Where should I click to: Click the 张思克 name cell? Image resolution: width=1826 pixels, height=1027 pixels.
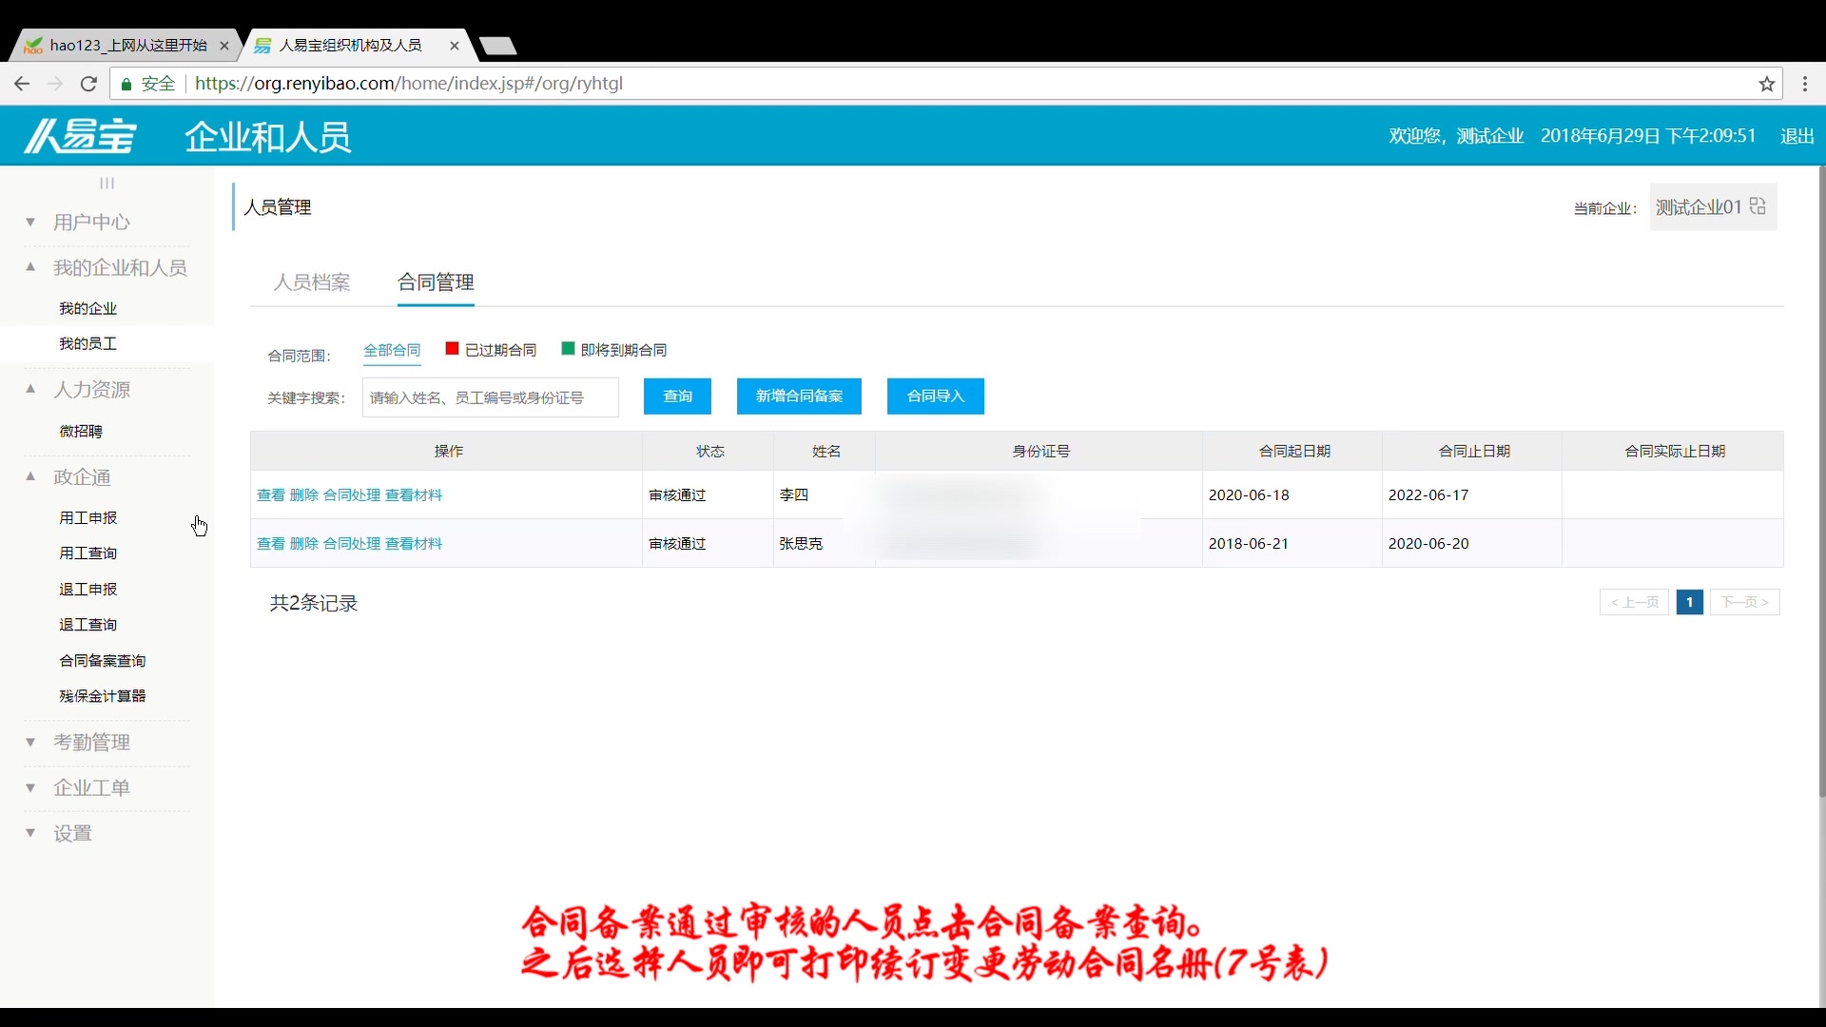(825, 543)
